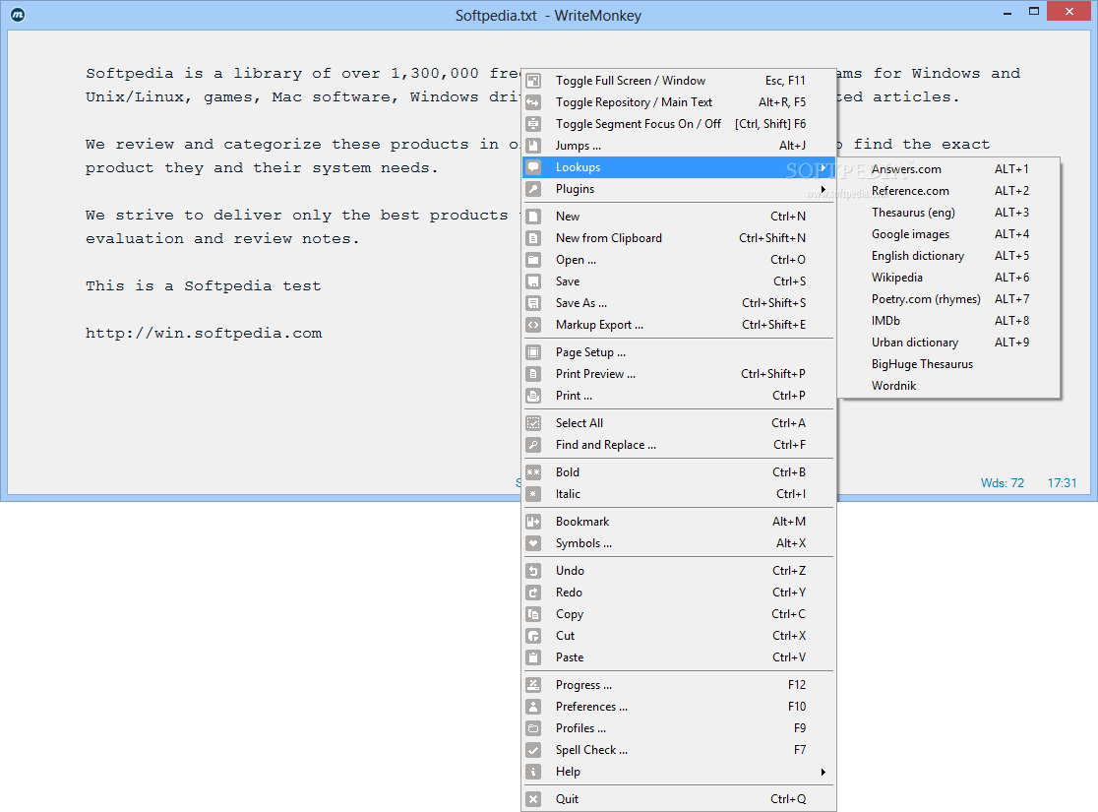Viewport: 1098px width, 812px height.
Task: Choose Thesaurus (eng) lookup
Action: coord(948,213)
